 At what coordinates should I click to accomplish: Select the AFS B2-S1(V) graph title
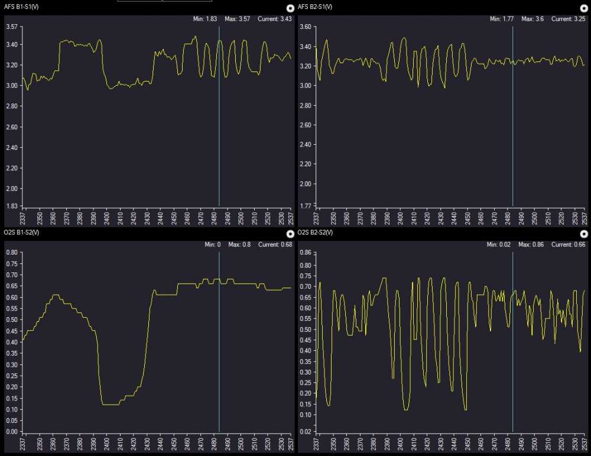tap(315, 6)
